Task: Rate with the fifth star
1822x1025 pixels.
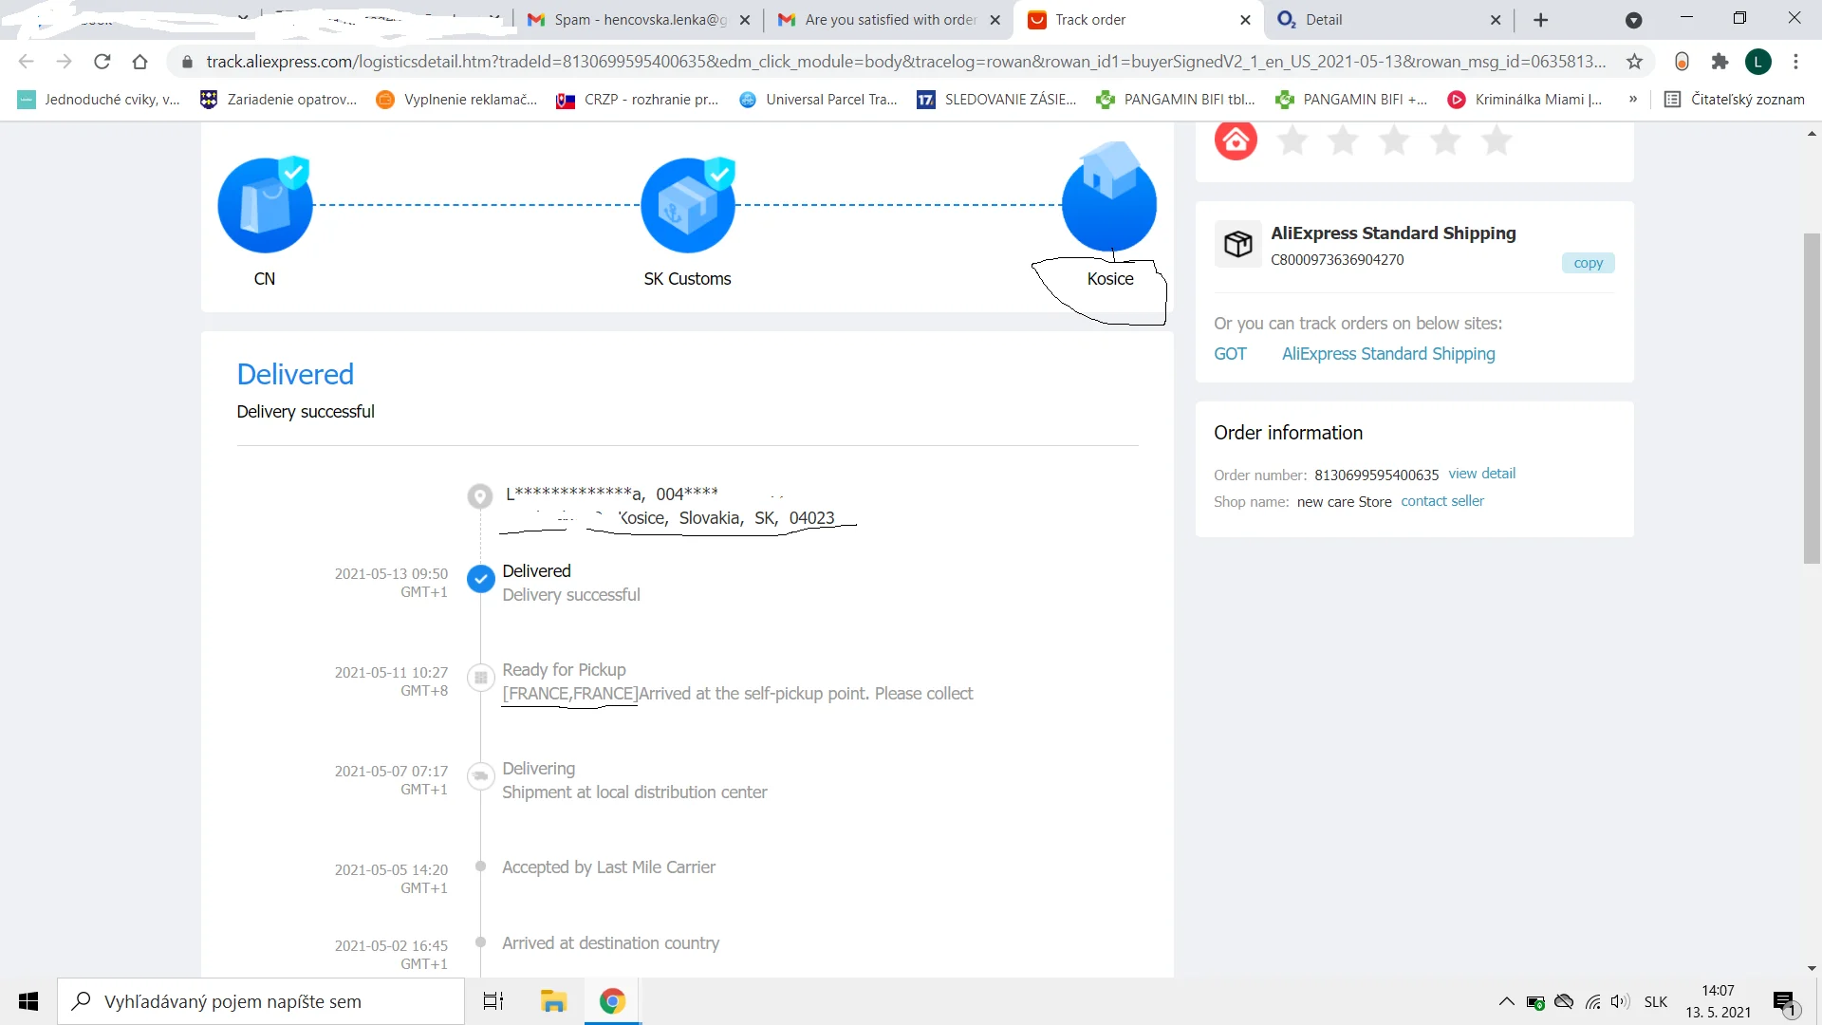Action: (x=1497, y=140)
